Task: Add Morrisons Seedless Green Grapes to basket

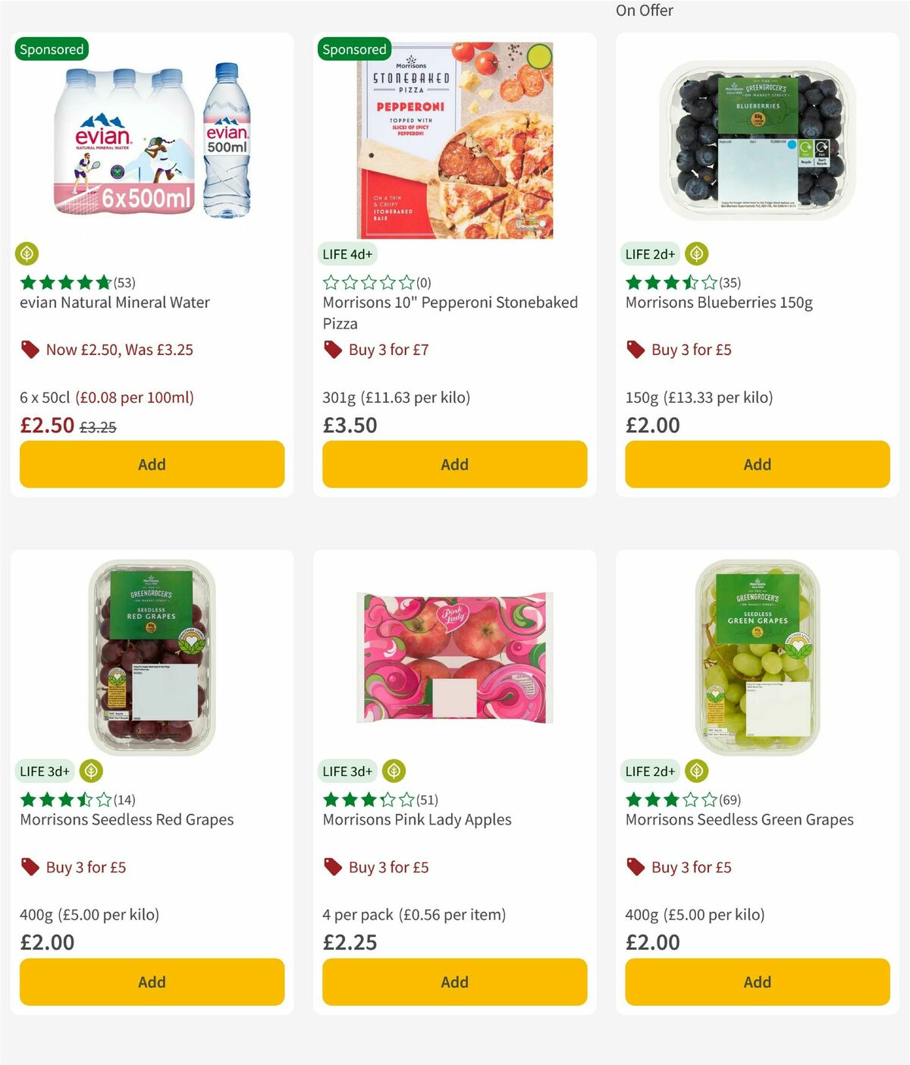Action: 756,982
